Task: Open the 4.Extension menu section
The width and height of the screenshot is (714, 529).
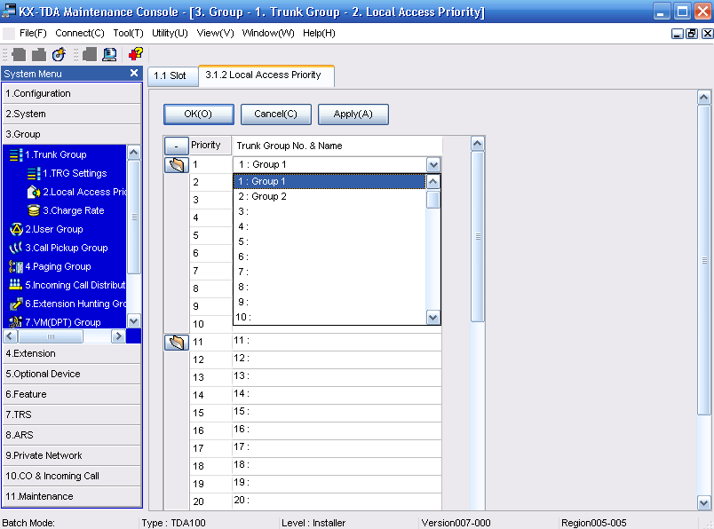Action: click(x=72, y=354)
